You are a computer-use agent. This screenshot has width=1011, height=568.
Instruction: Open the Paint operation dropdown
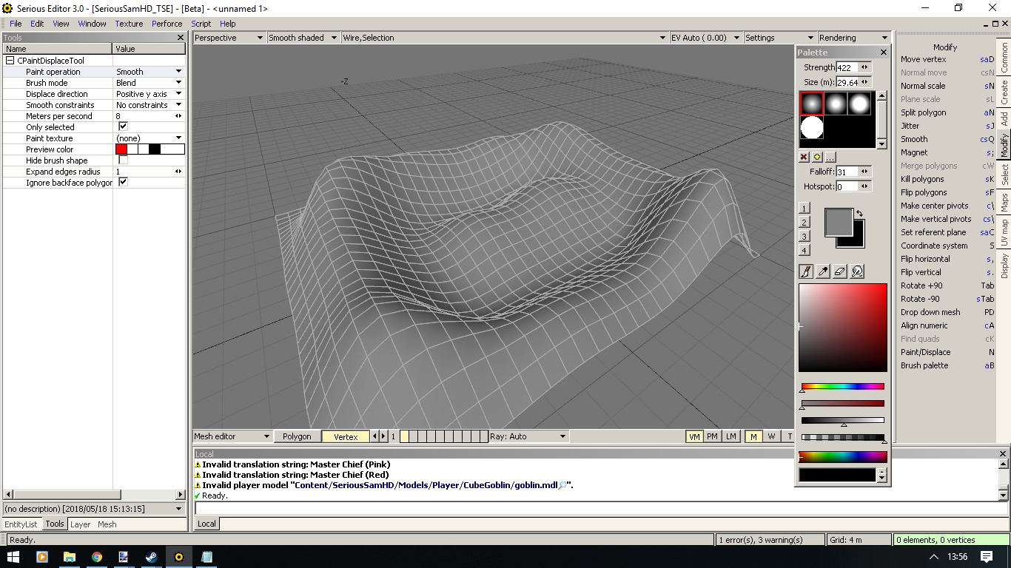coord(178,72)
